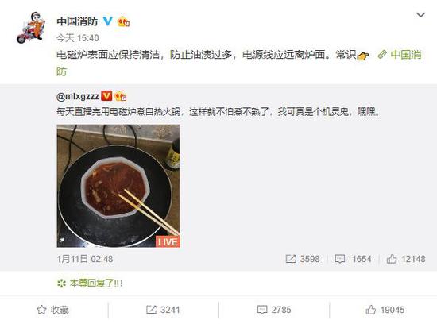Screen dimensions: 437x324
Task: Open the original post's 1654 comments
Action: click(353, 259)
